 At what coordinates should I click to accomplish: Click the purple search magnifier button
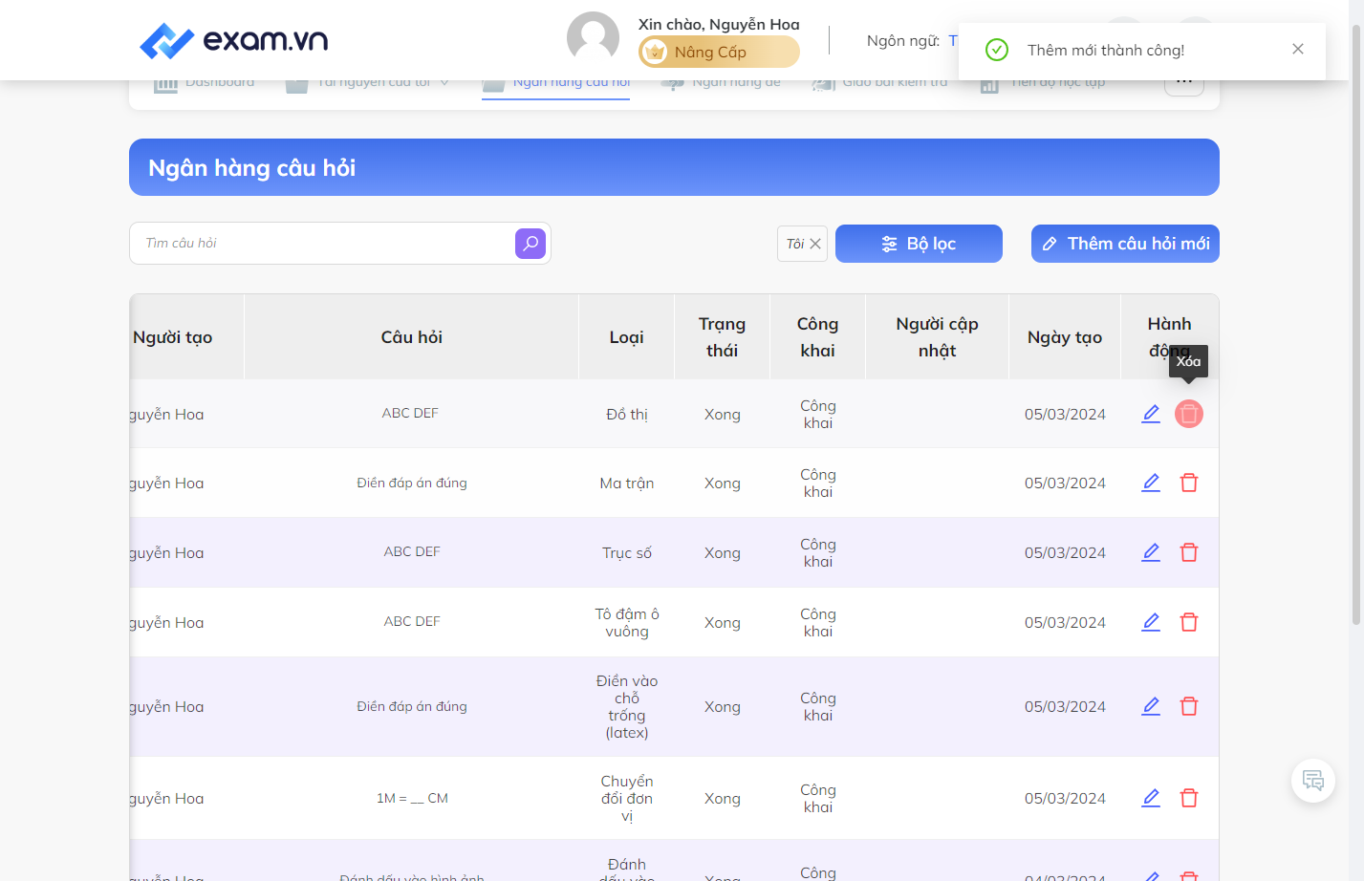[530, 244]
